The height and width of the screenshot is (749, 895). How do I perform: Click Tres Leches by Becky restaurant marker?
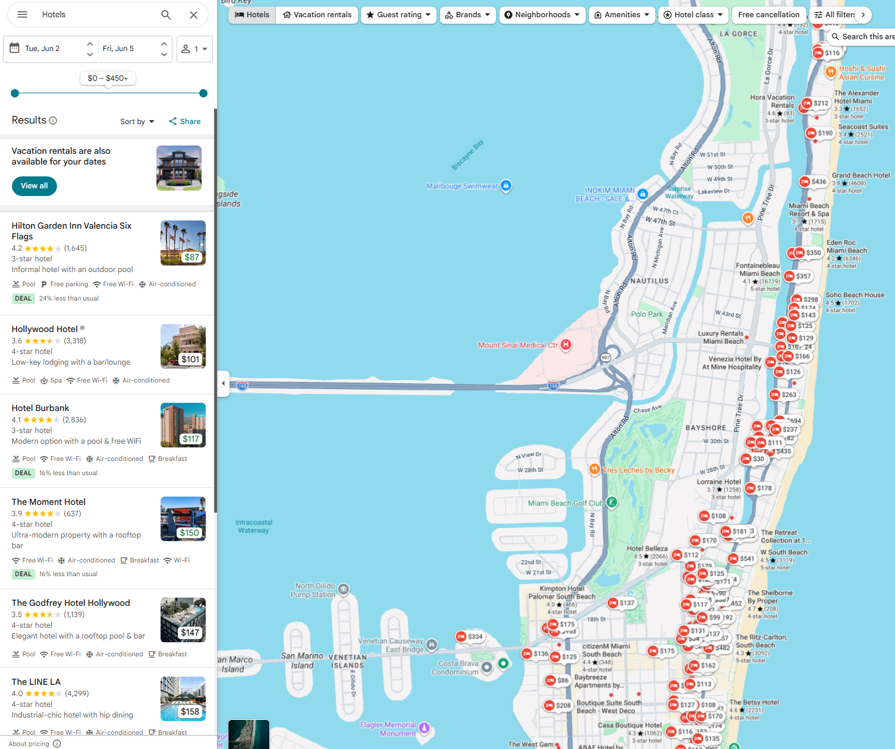click(594, 469)
